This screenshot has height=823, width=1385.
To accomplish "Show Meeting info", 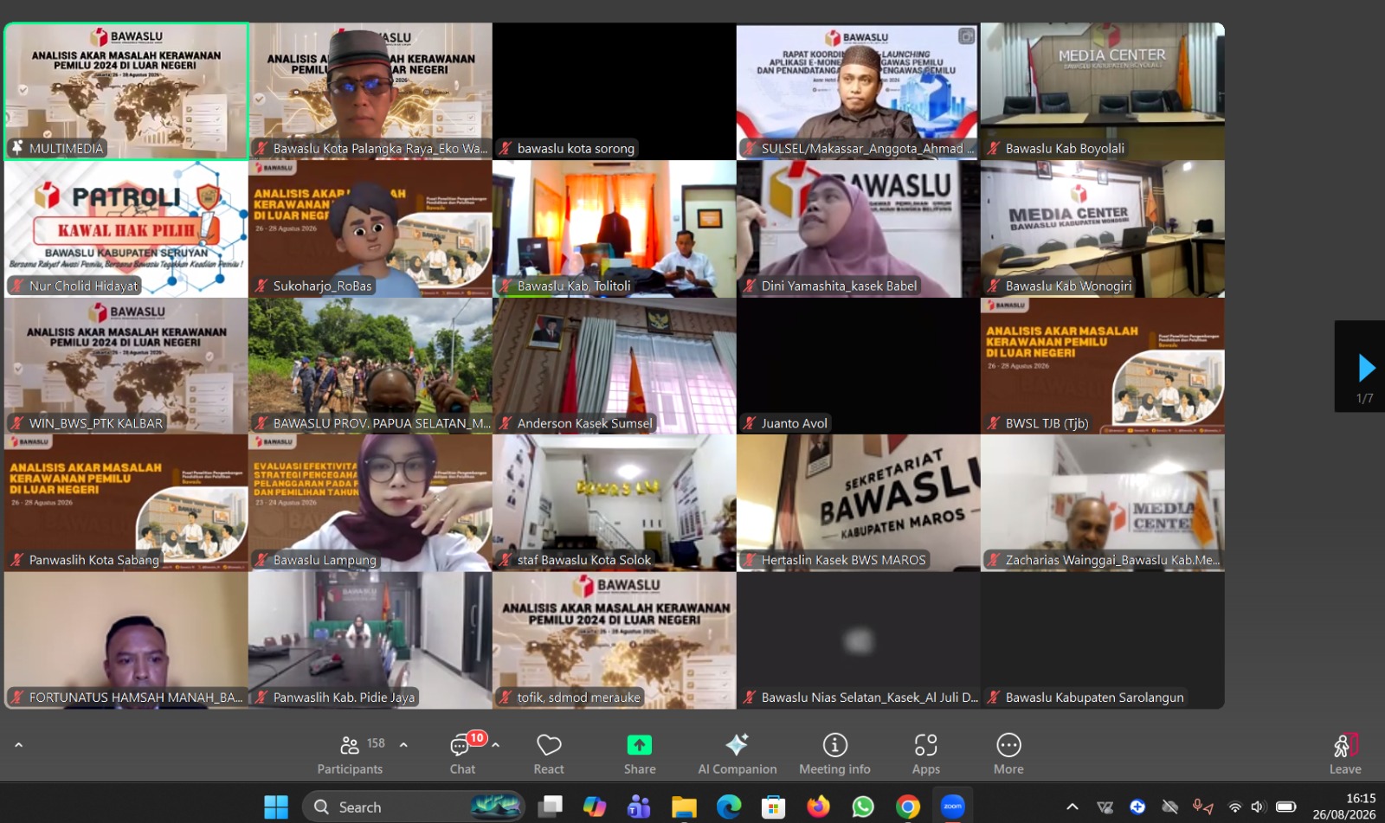I will click(x=834, y=754).
